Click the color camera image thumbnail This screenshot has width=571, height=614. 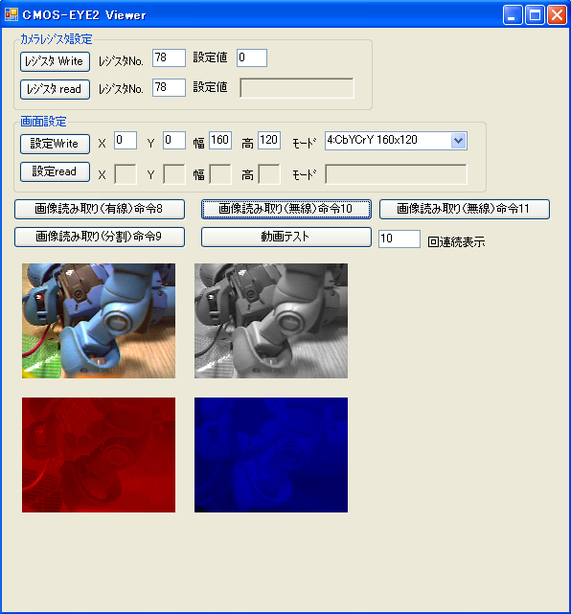coord(99,321)
